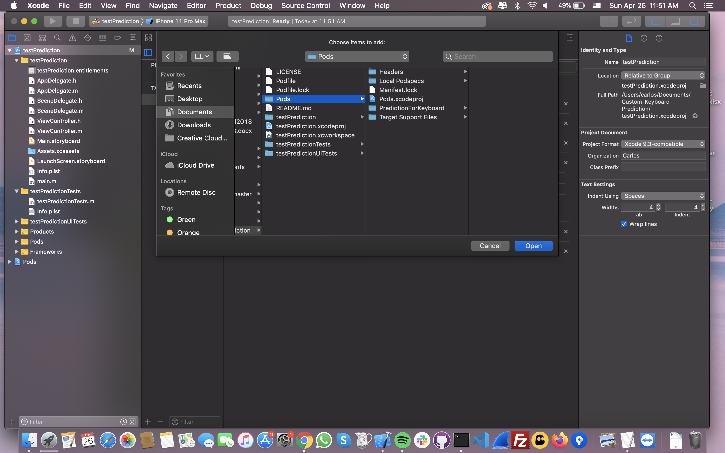Screen dimensions: 725x453
Task: Expand the Products group
Action: [x=16, y=232]
